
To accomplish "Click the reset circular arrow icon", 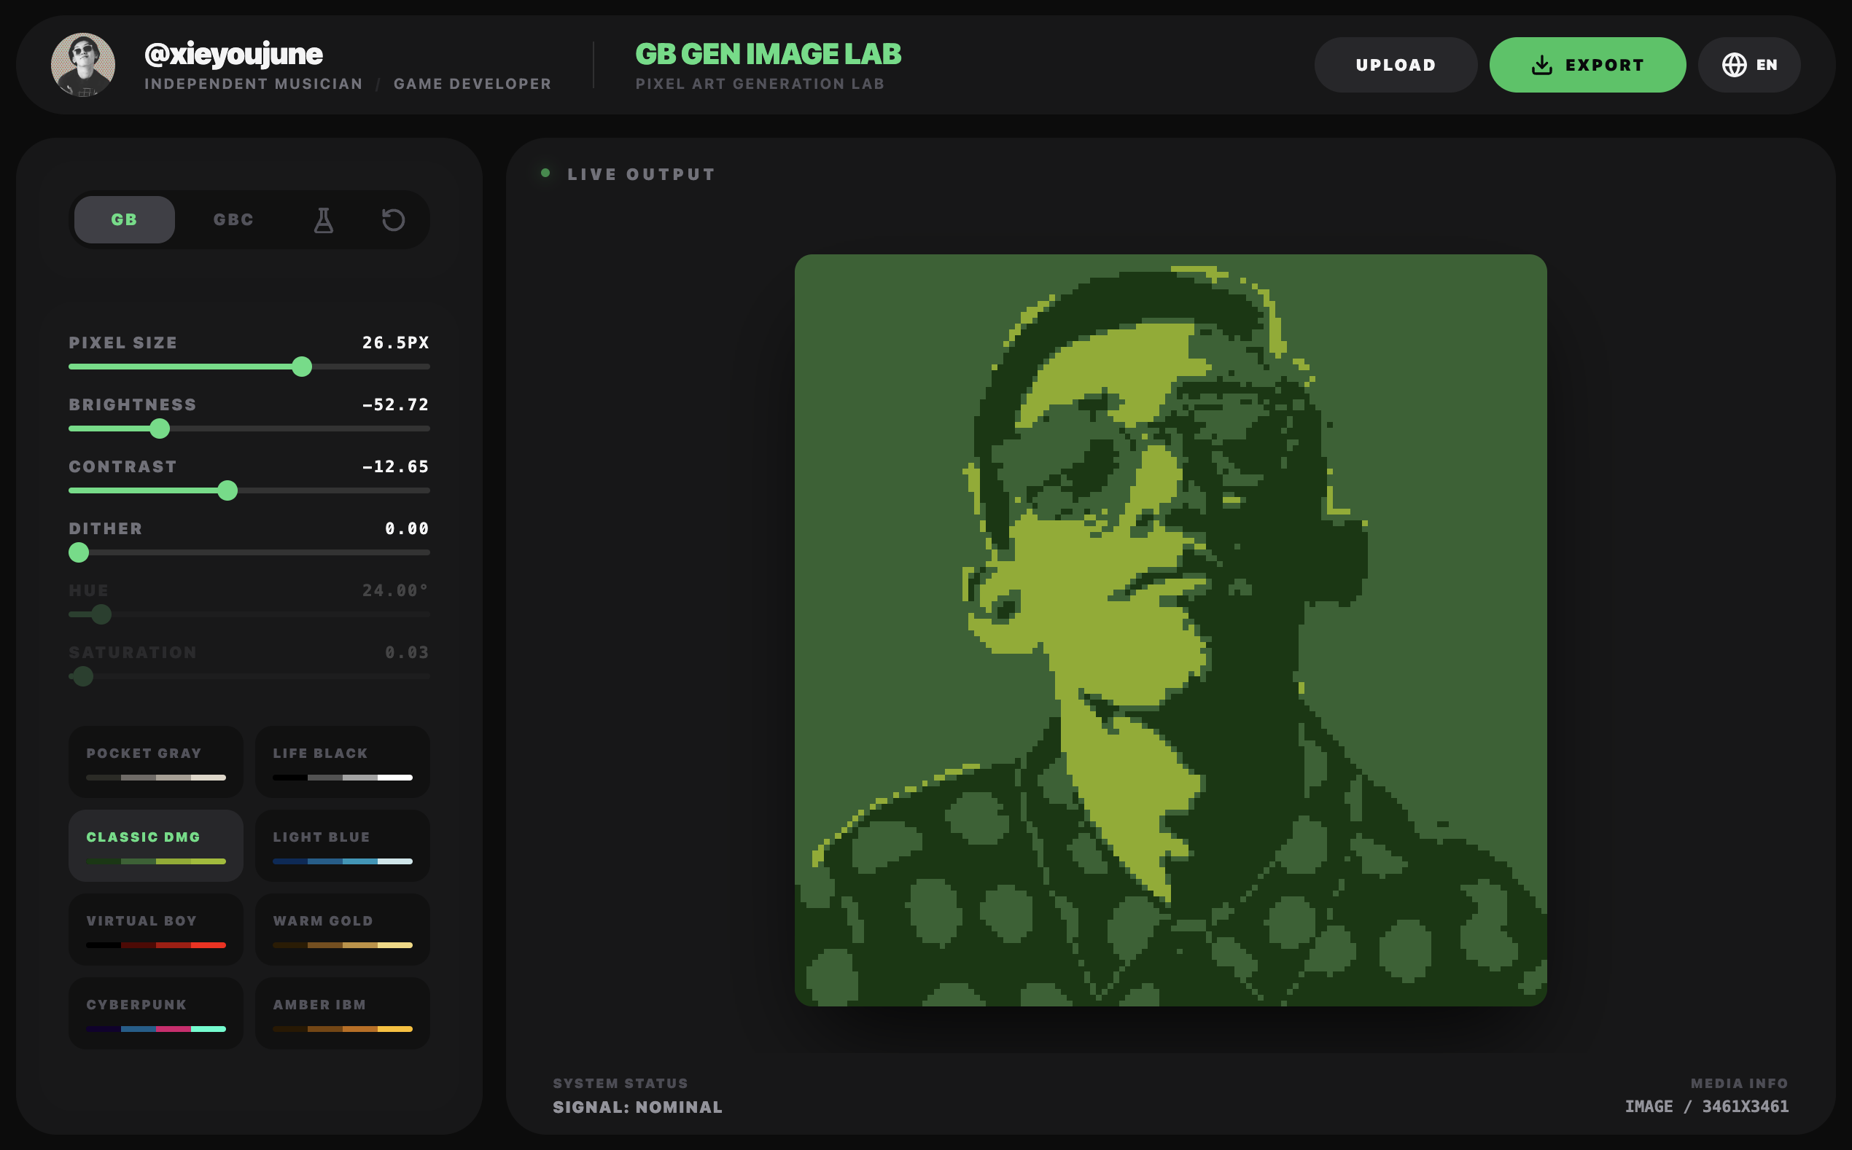I will click(x=394, y=220).
